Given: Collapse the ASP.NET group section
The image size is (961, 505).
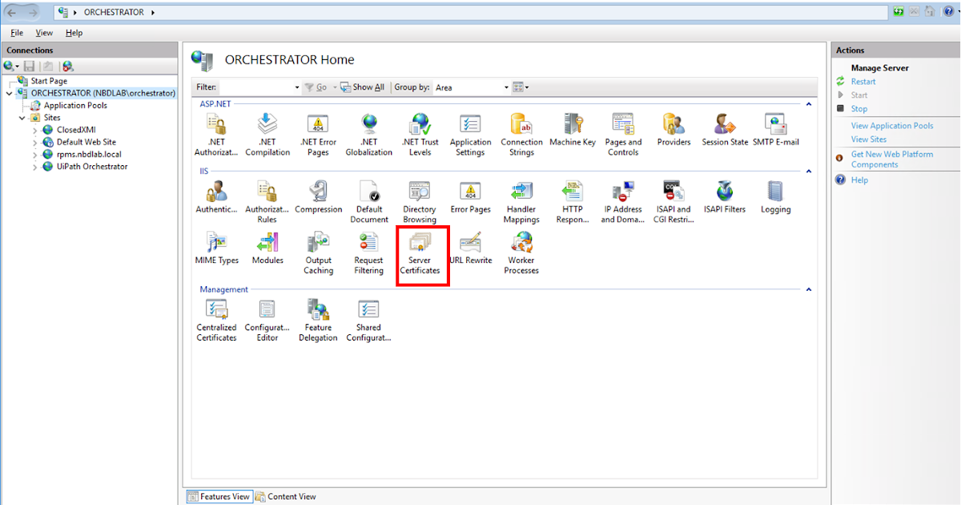Looking at the screenshot, I should (809, 104).
